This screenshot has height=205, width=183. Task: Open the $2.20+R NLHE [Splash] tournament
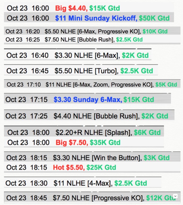pos(94,133)
